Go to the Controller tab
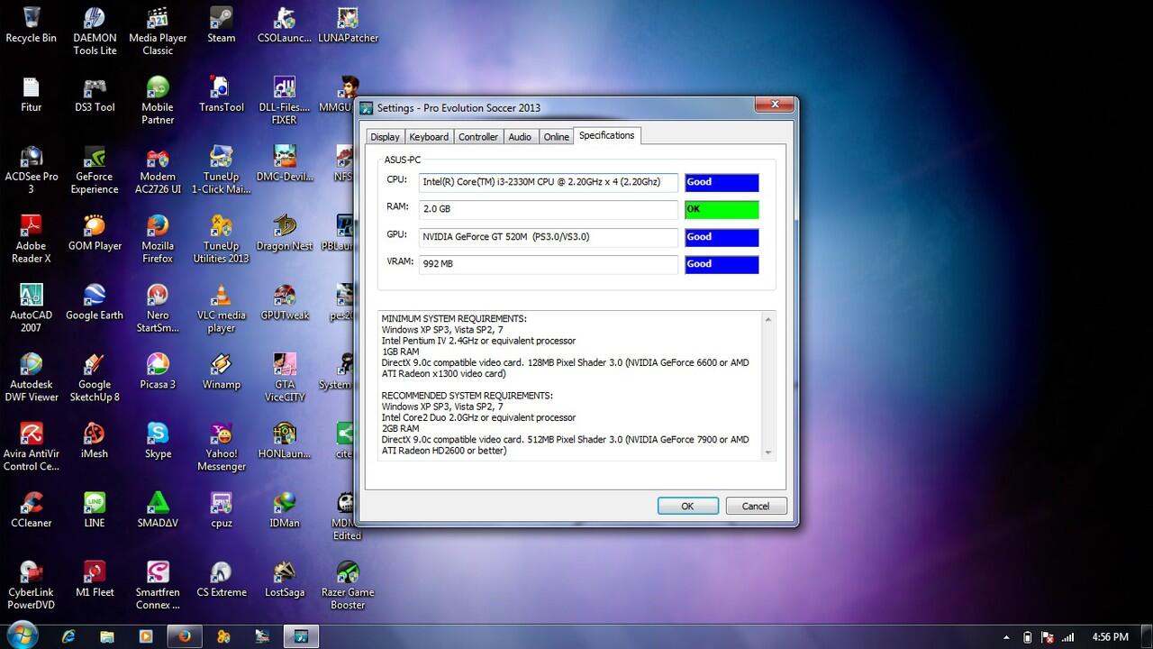Viewport: 1153px width, 649px height. coord(478,137)
